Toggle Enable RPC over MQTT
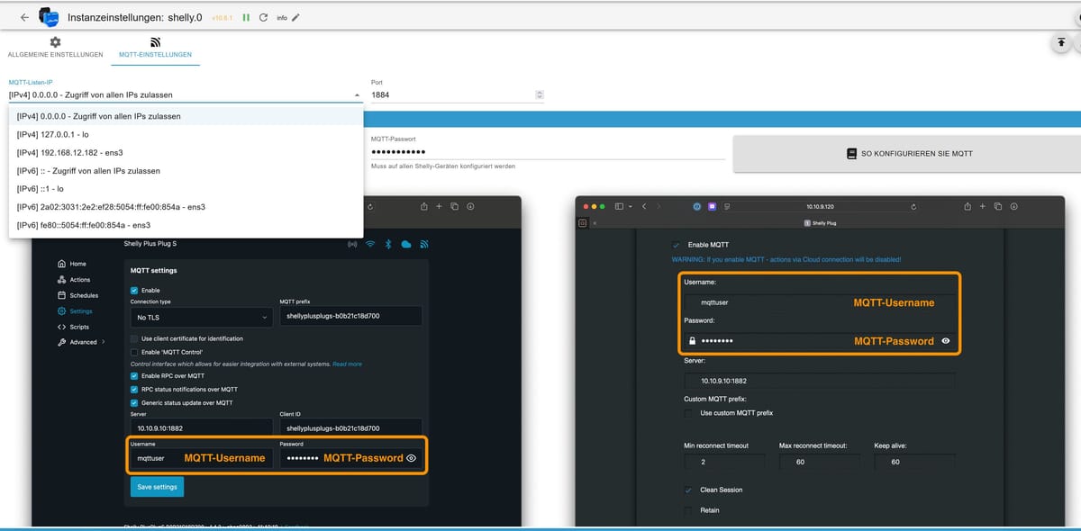 tap(135, 375)
